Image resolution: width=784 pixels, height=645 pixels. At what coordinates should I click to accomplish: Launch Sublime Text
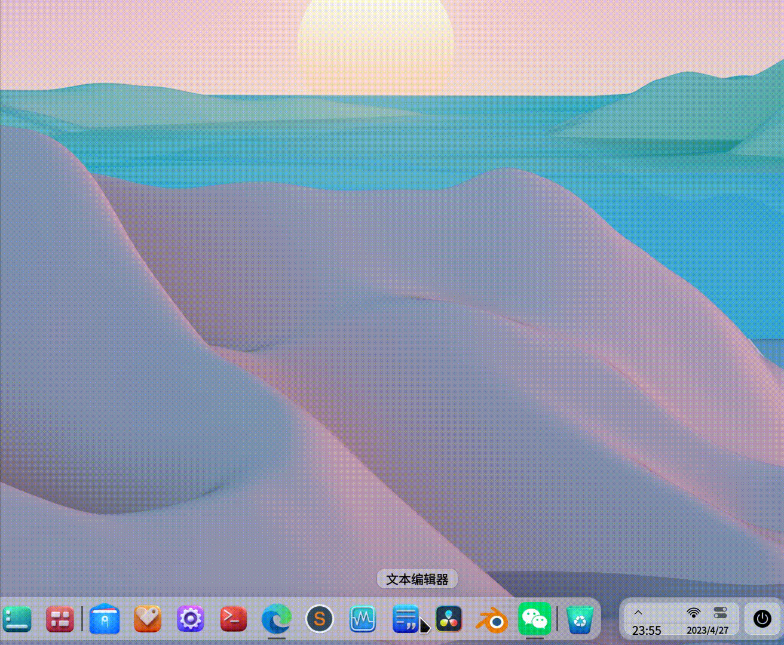(320, 619)
